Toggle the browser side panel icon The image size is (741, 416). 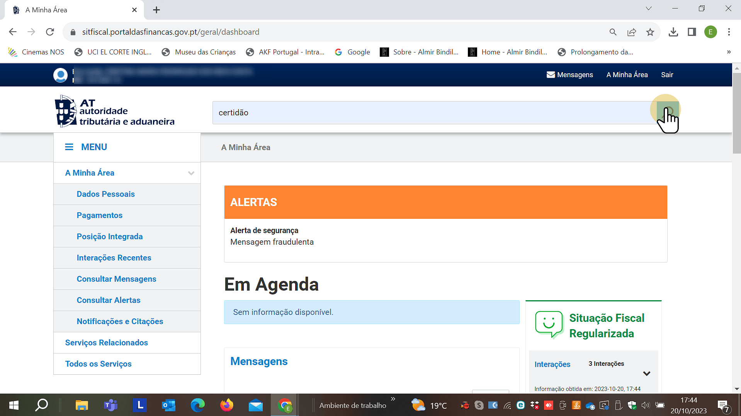(692, 32)
